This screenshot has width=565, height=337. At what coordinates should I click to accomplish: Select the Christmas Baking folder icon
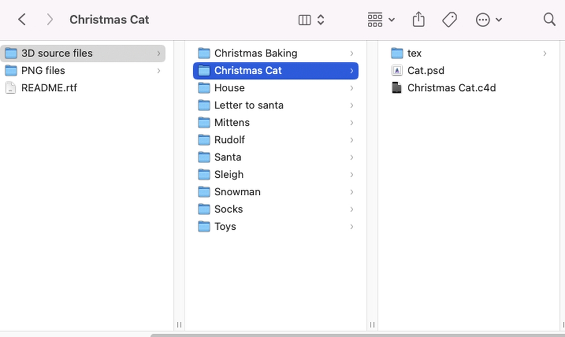click(x=204, y=53)
